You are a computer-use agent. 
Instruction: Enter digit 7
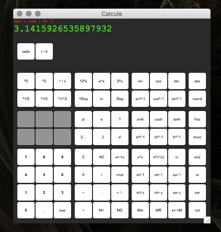(x=26, y=157)
